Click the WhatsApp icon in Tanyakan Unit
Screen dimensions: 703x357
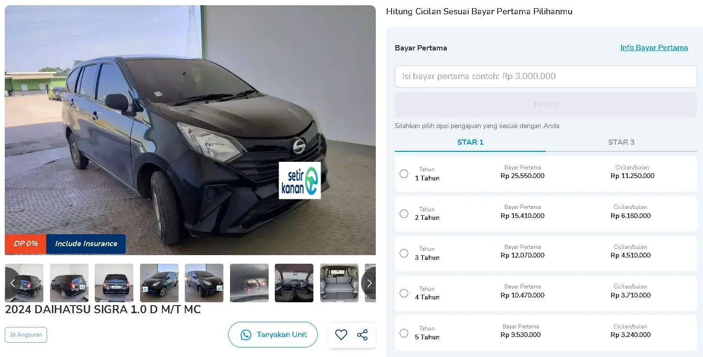pos(246,335)
